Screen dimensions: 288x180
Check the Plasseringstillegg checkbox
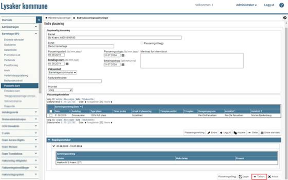click(x=142, y=43)
